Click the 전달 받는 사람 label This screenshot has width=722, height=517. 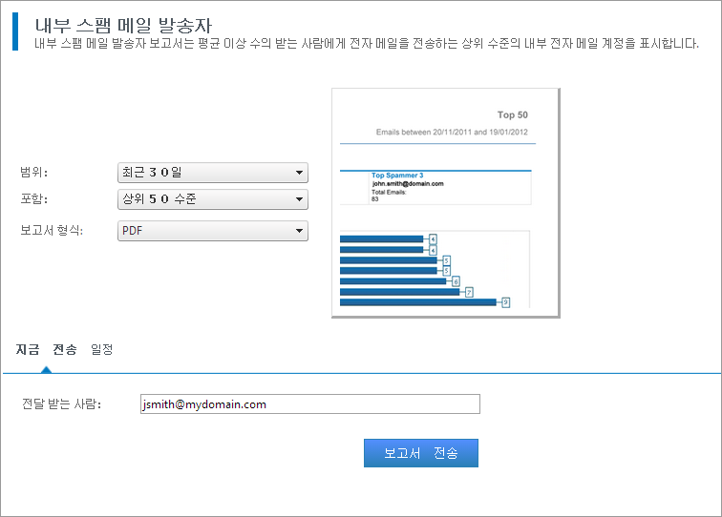tap(61, 404)
